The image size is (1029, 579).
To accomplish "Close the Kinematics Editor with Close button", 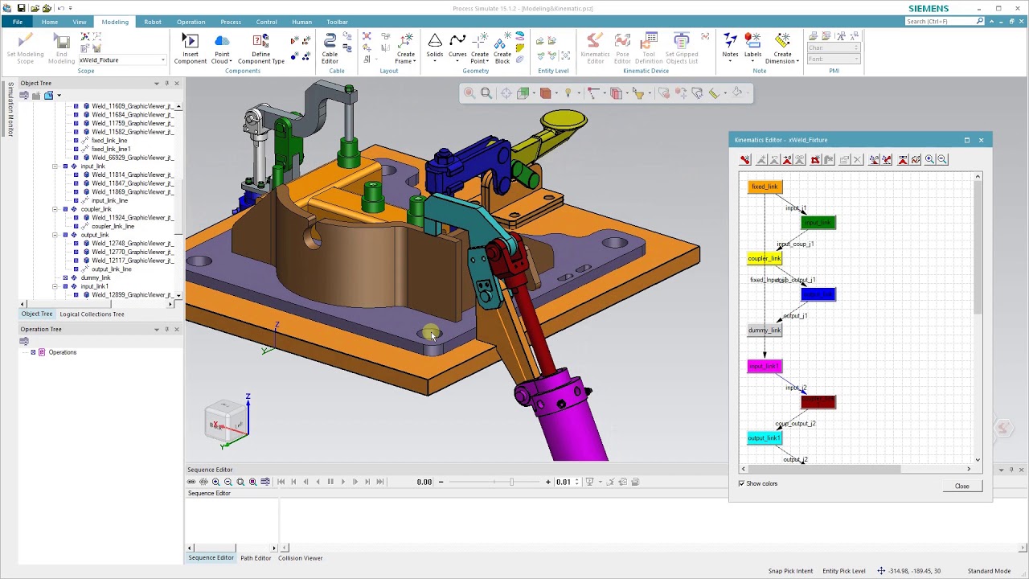I will click(x=961, y=487).
